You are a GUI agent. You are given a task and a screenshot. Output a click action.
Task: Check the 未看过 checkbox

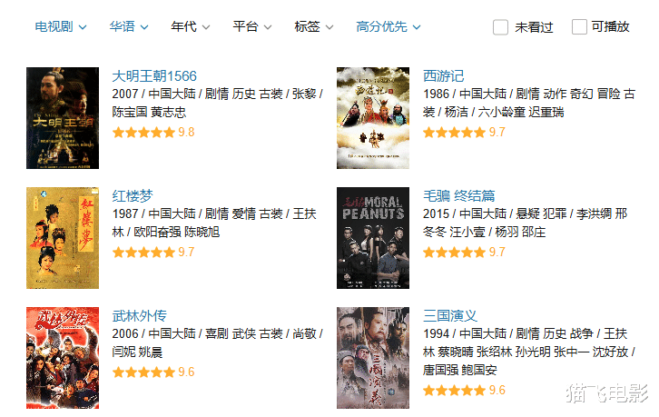pyautogui.click(x=500, y=27)
